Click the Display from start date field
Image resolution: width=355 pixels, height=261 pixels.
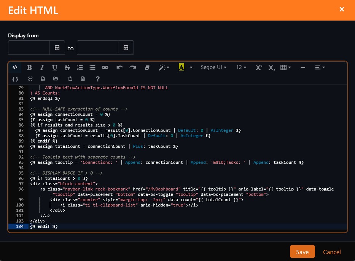point(29,48)
